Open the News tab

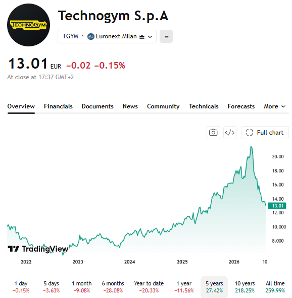pyautogui.click(x=130, y=106)
